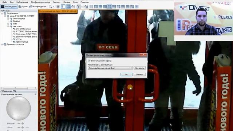Expand the test1 tree node

pyautogui.click(x=8, y=24)
